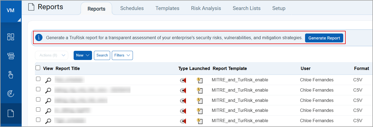373x127 pixels.
Task: Click the blue info icon in banner
Action: [39, 38]
